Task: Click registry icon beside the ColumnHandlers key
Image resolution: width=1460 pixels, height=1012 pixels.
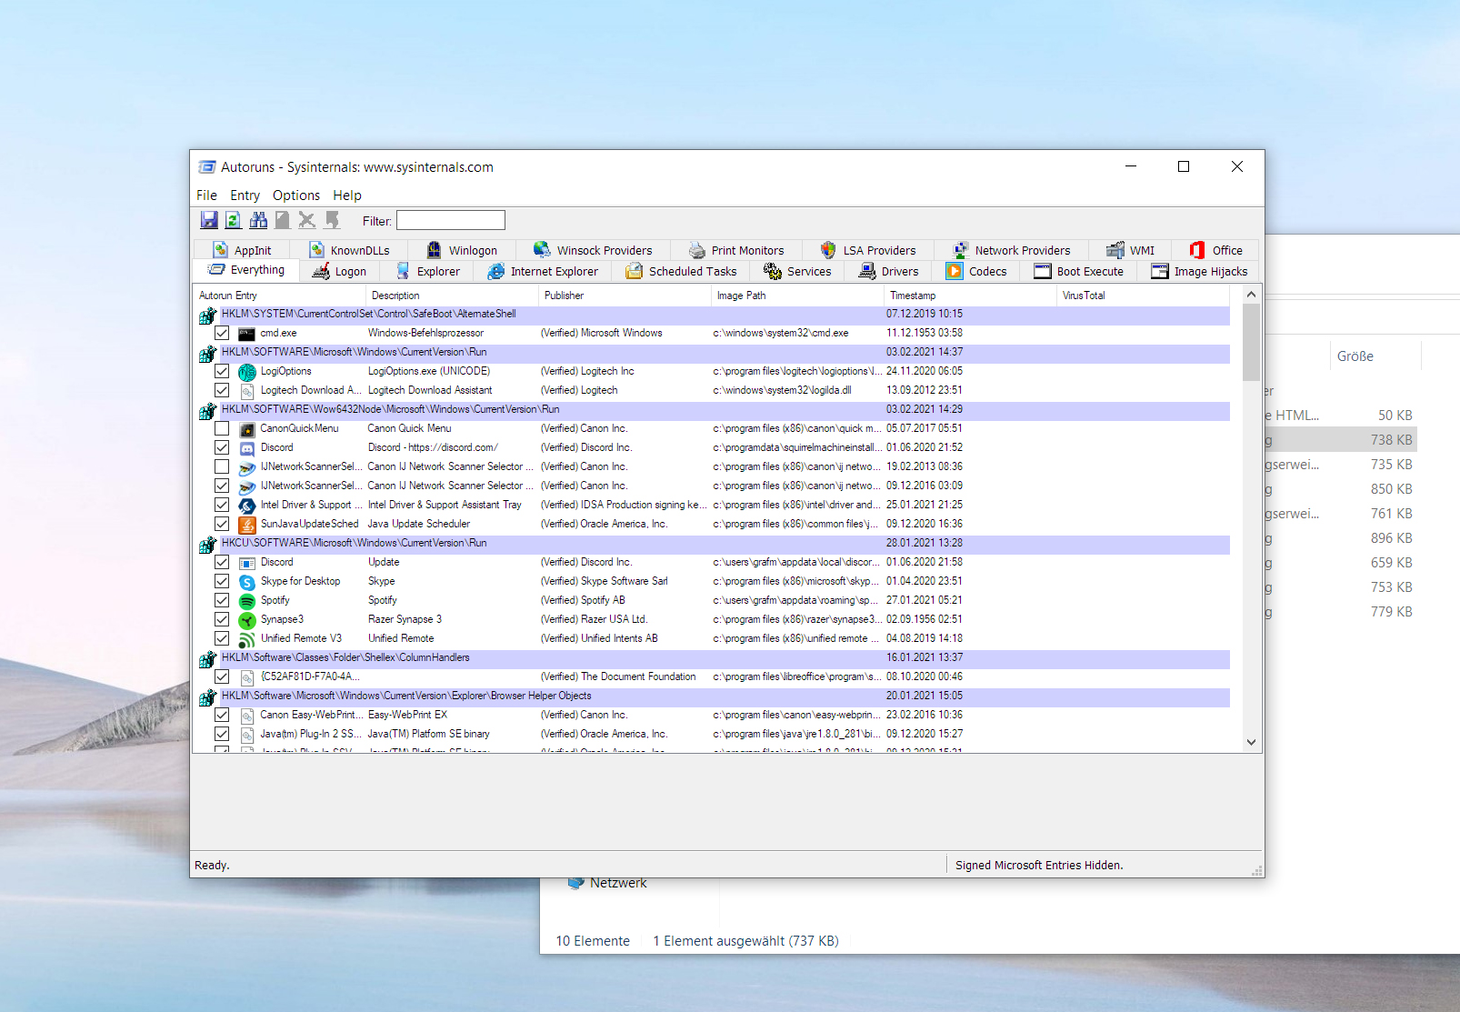Action: click(x=207, y=659)
